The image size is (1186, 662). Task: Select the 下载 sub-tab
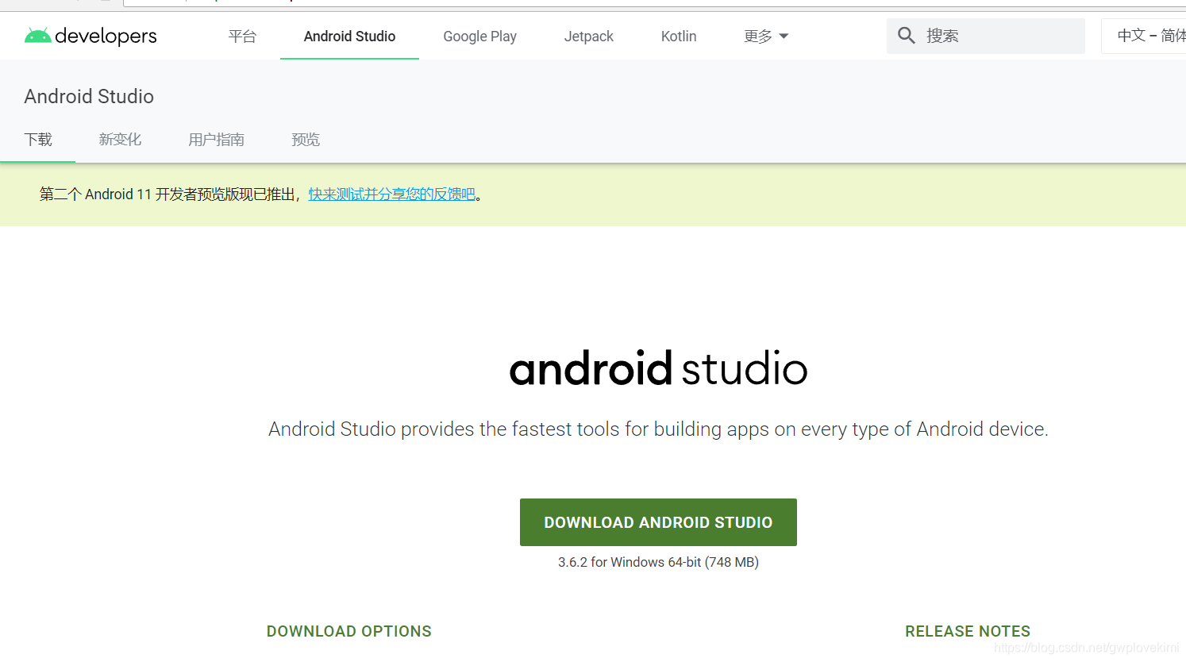(38, 140)
